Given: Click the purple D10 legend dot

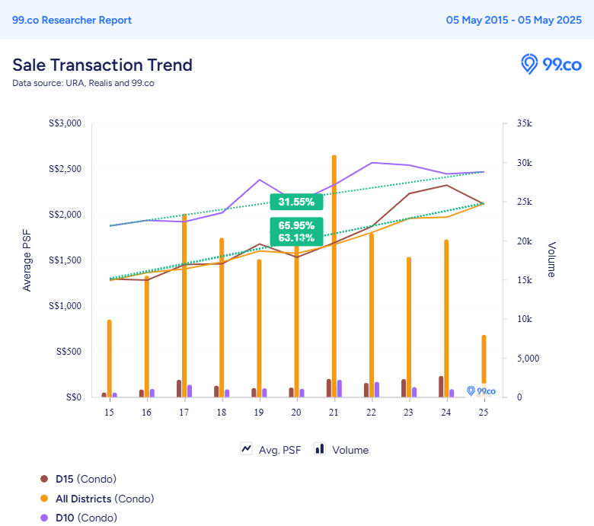Looking at the screenshot, I should point(44,518).
